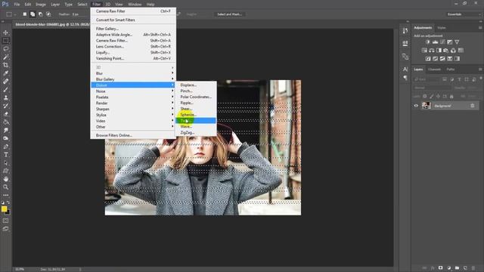The image size is (484, 272).
Task: Toggle lock image pixels brush icon
Action: click(431, 97)
